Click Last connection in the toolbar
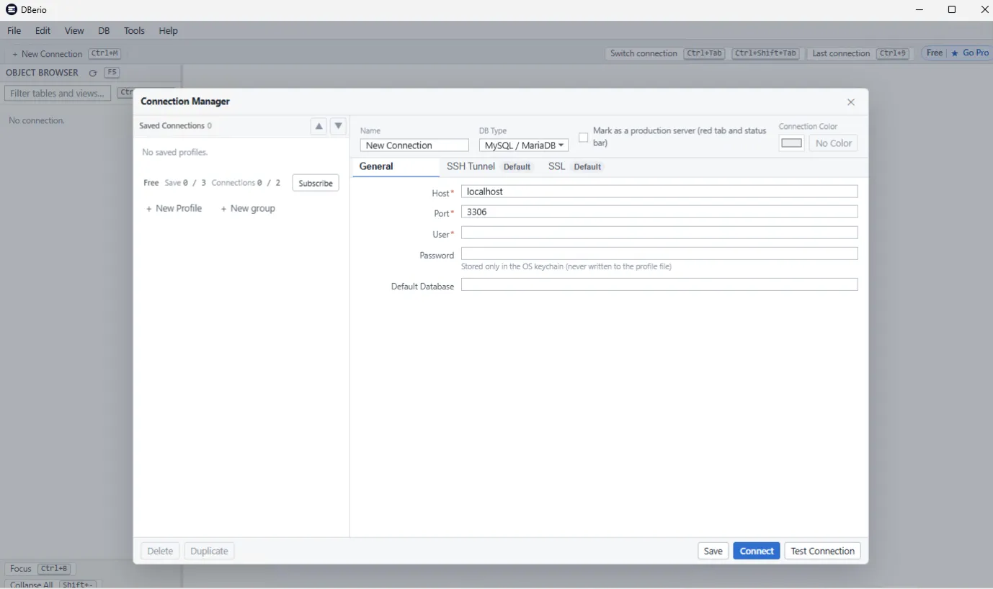993x589 pixels. click(841, 53)
